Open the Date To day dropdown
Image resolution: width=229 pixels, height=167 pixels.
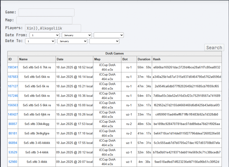tap(40, 41)
